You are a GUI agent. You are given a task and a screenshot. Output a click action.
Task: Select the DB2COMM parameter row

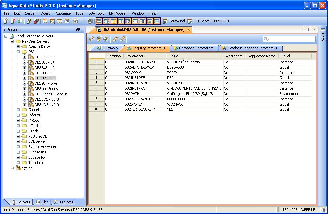click(x=208, y=73)
